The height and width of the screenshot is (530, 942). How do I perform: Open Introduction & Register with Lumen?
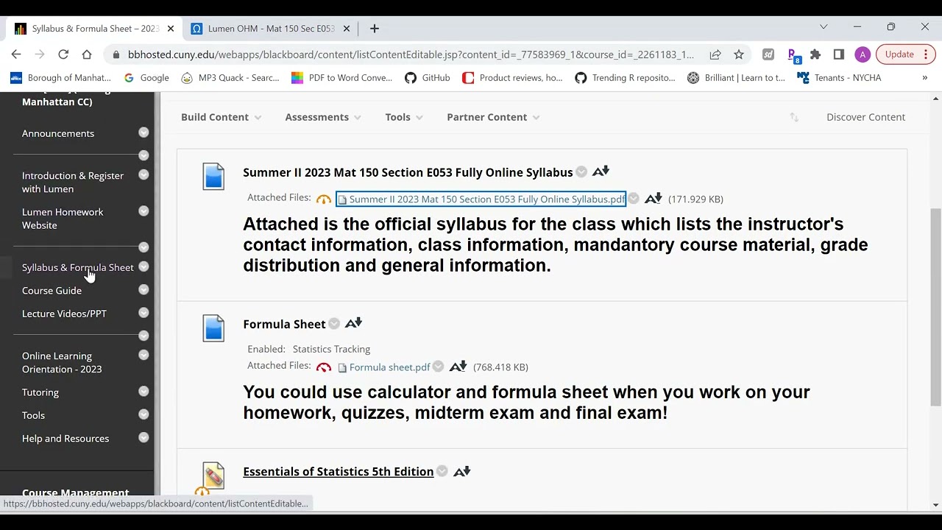[x=73, y=182]
